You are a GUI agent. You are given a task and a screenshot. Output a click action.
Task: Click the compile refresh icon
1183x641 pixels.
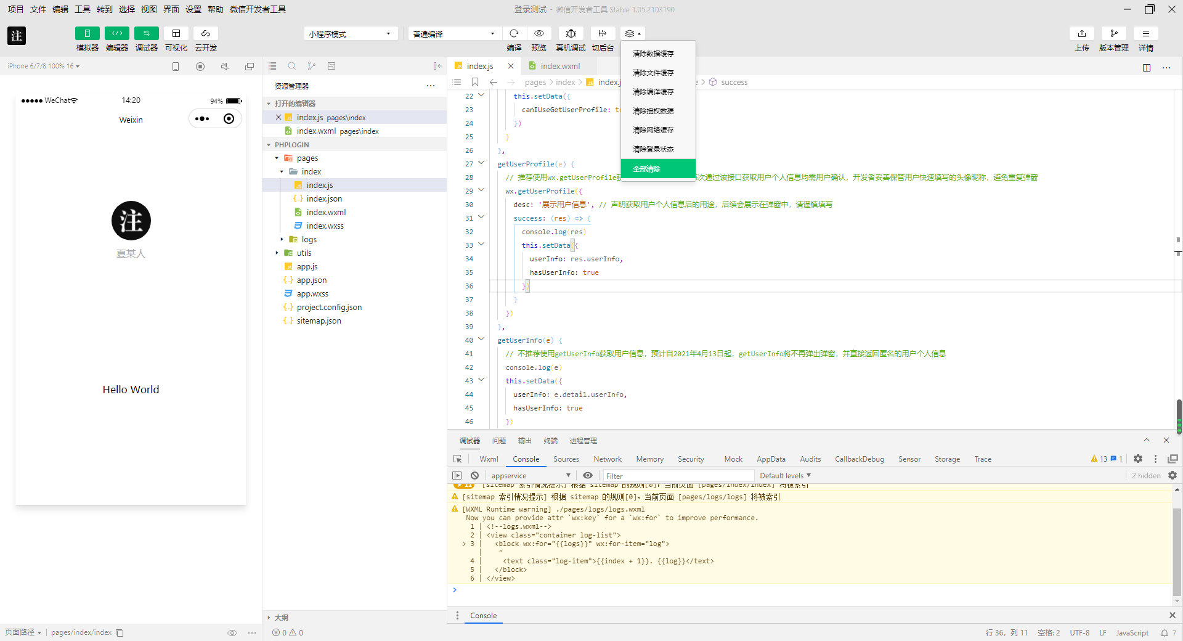click(x=514, y=33)
